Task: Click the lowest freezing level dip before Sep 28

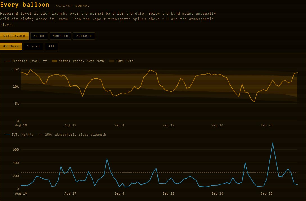Action: [x=254, y=102]
